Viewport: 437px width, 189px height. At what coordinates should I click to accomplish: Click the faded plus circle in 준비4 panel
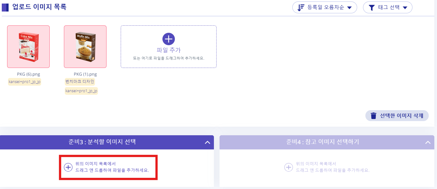pyautogui.click(x=288, y=167)
